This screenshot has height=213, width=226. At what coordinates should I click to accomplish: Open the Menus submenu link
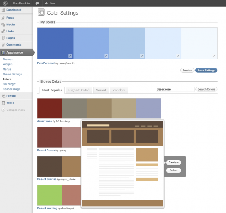click(7, 69)
